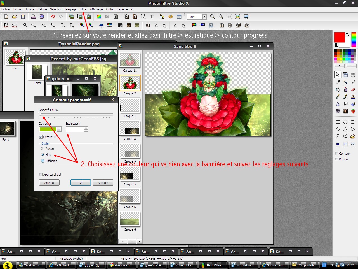The width and height of the screenshot is (358, 269).
Task: Click the Save floppy disk icon
Action: coord(23,17)
